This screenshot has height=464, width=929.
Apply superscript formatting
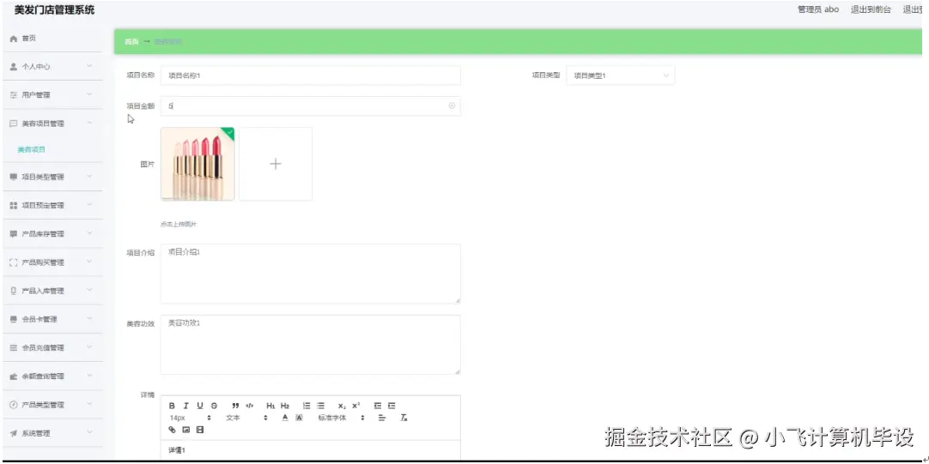coord(356,406)
